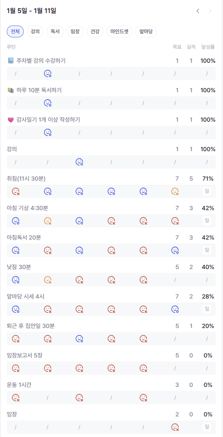Click the blue smiley in 퇴근 후 집안일 30분 row

[79, 338]
